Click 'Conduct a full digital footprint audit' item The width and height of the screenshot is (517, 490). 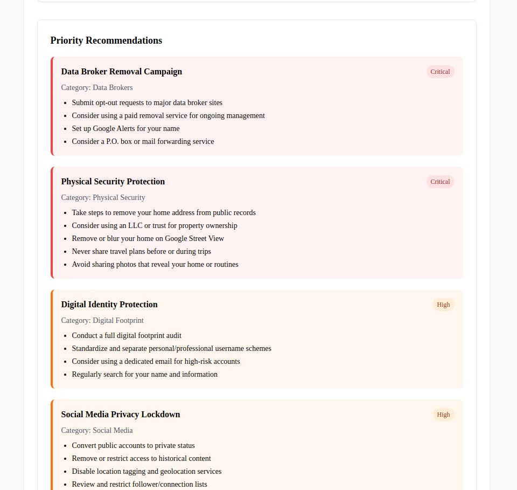point(127,335)
